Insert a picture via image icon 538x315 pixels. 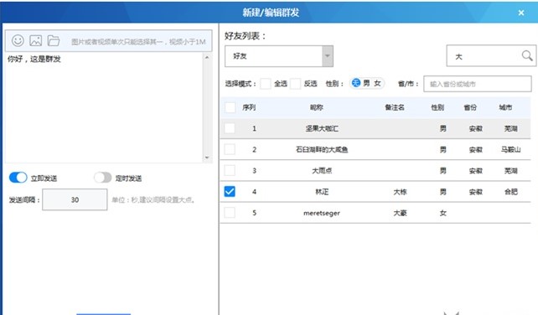click(36, 40)
